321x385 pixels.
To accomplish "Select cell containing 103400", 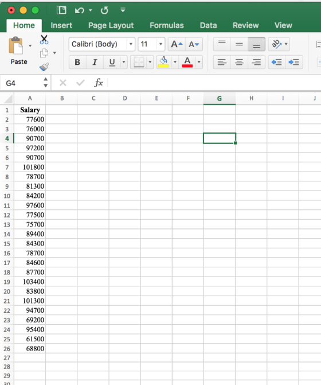I will click(30, 282).
